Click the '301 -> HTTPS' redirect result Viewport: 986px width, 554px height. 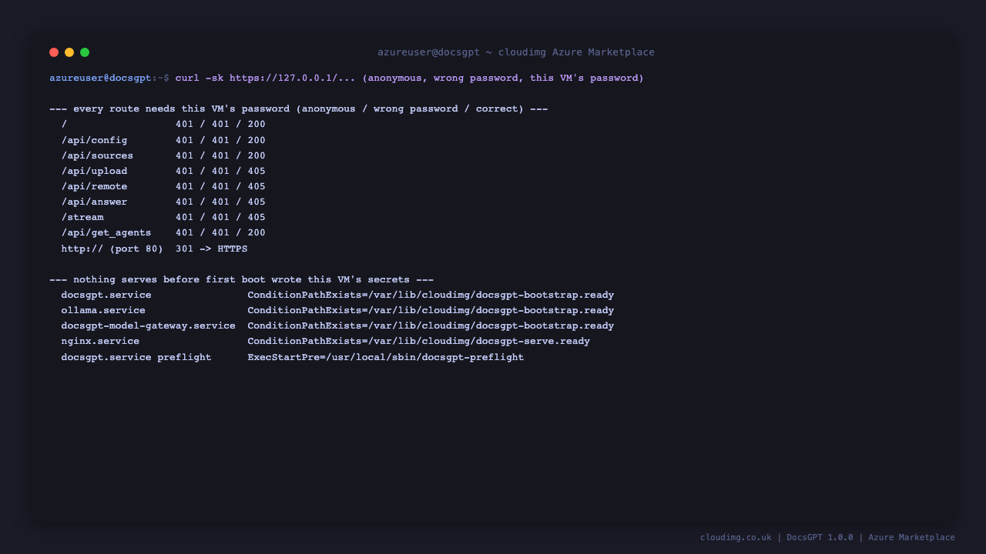(212, 249)
